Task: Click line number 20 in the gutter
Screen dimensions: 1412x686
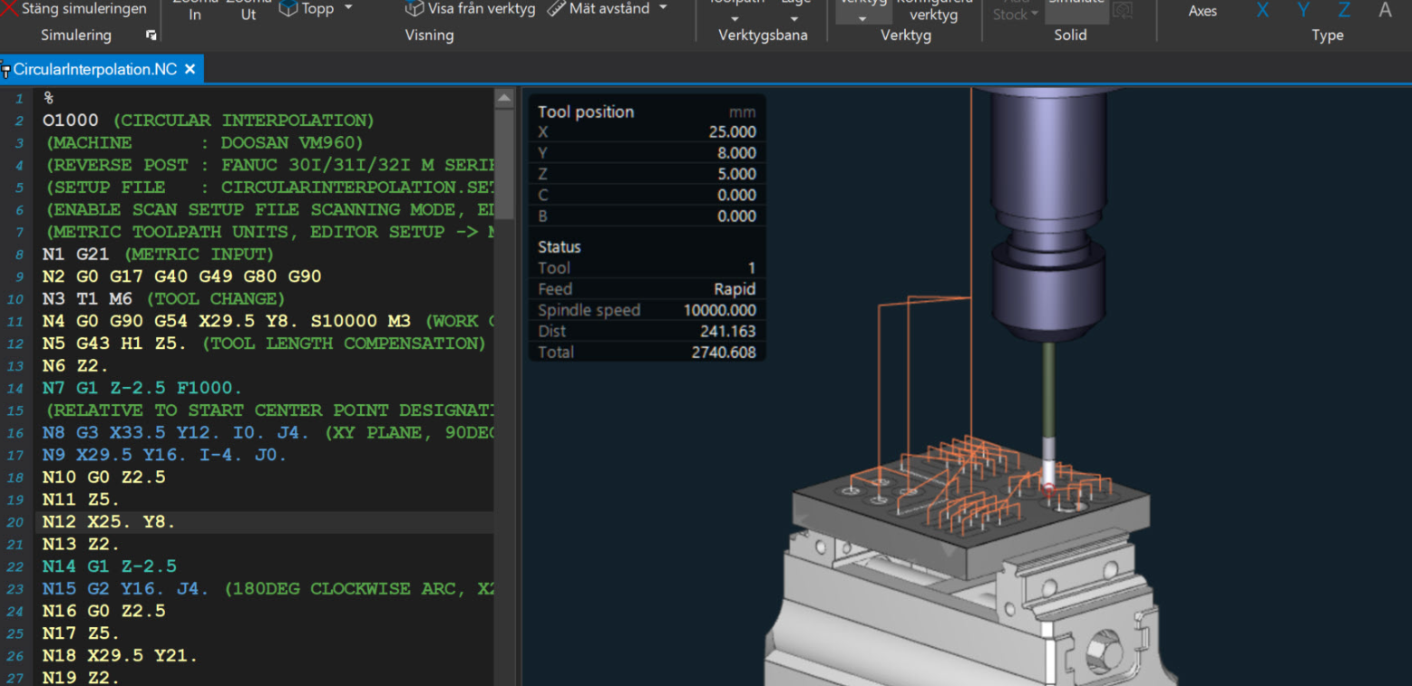Action: pyautogui.click(x=16, y=522)
